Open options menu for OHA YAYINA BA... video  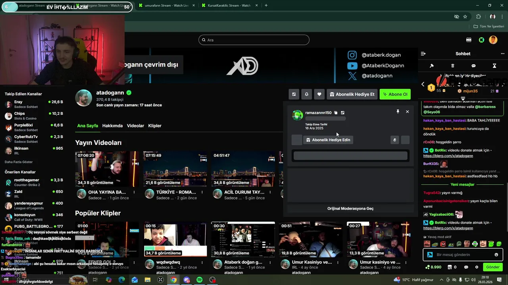point(134,192)
